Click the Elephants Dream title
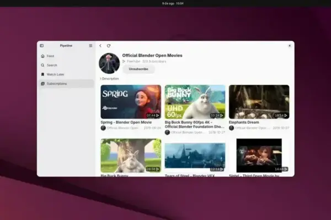This screenshot has height=220, width=331. (244, 122)
